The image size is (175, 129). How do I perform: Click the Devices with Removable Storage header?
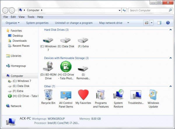(66, 58)
